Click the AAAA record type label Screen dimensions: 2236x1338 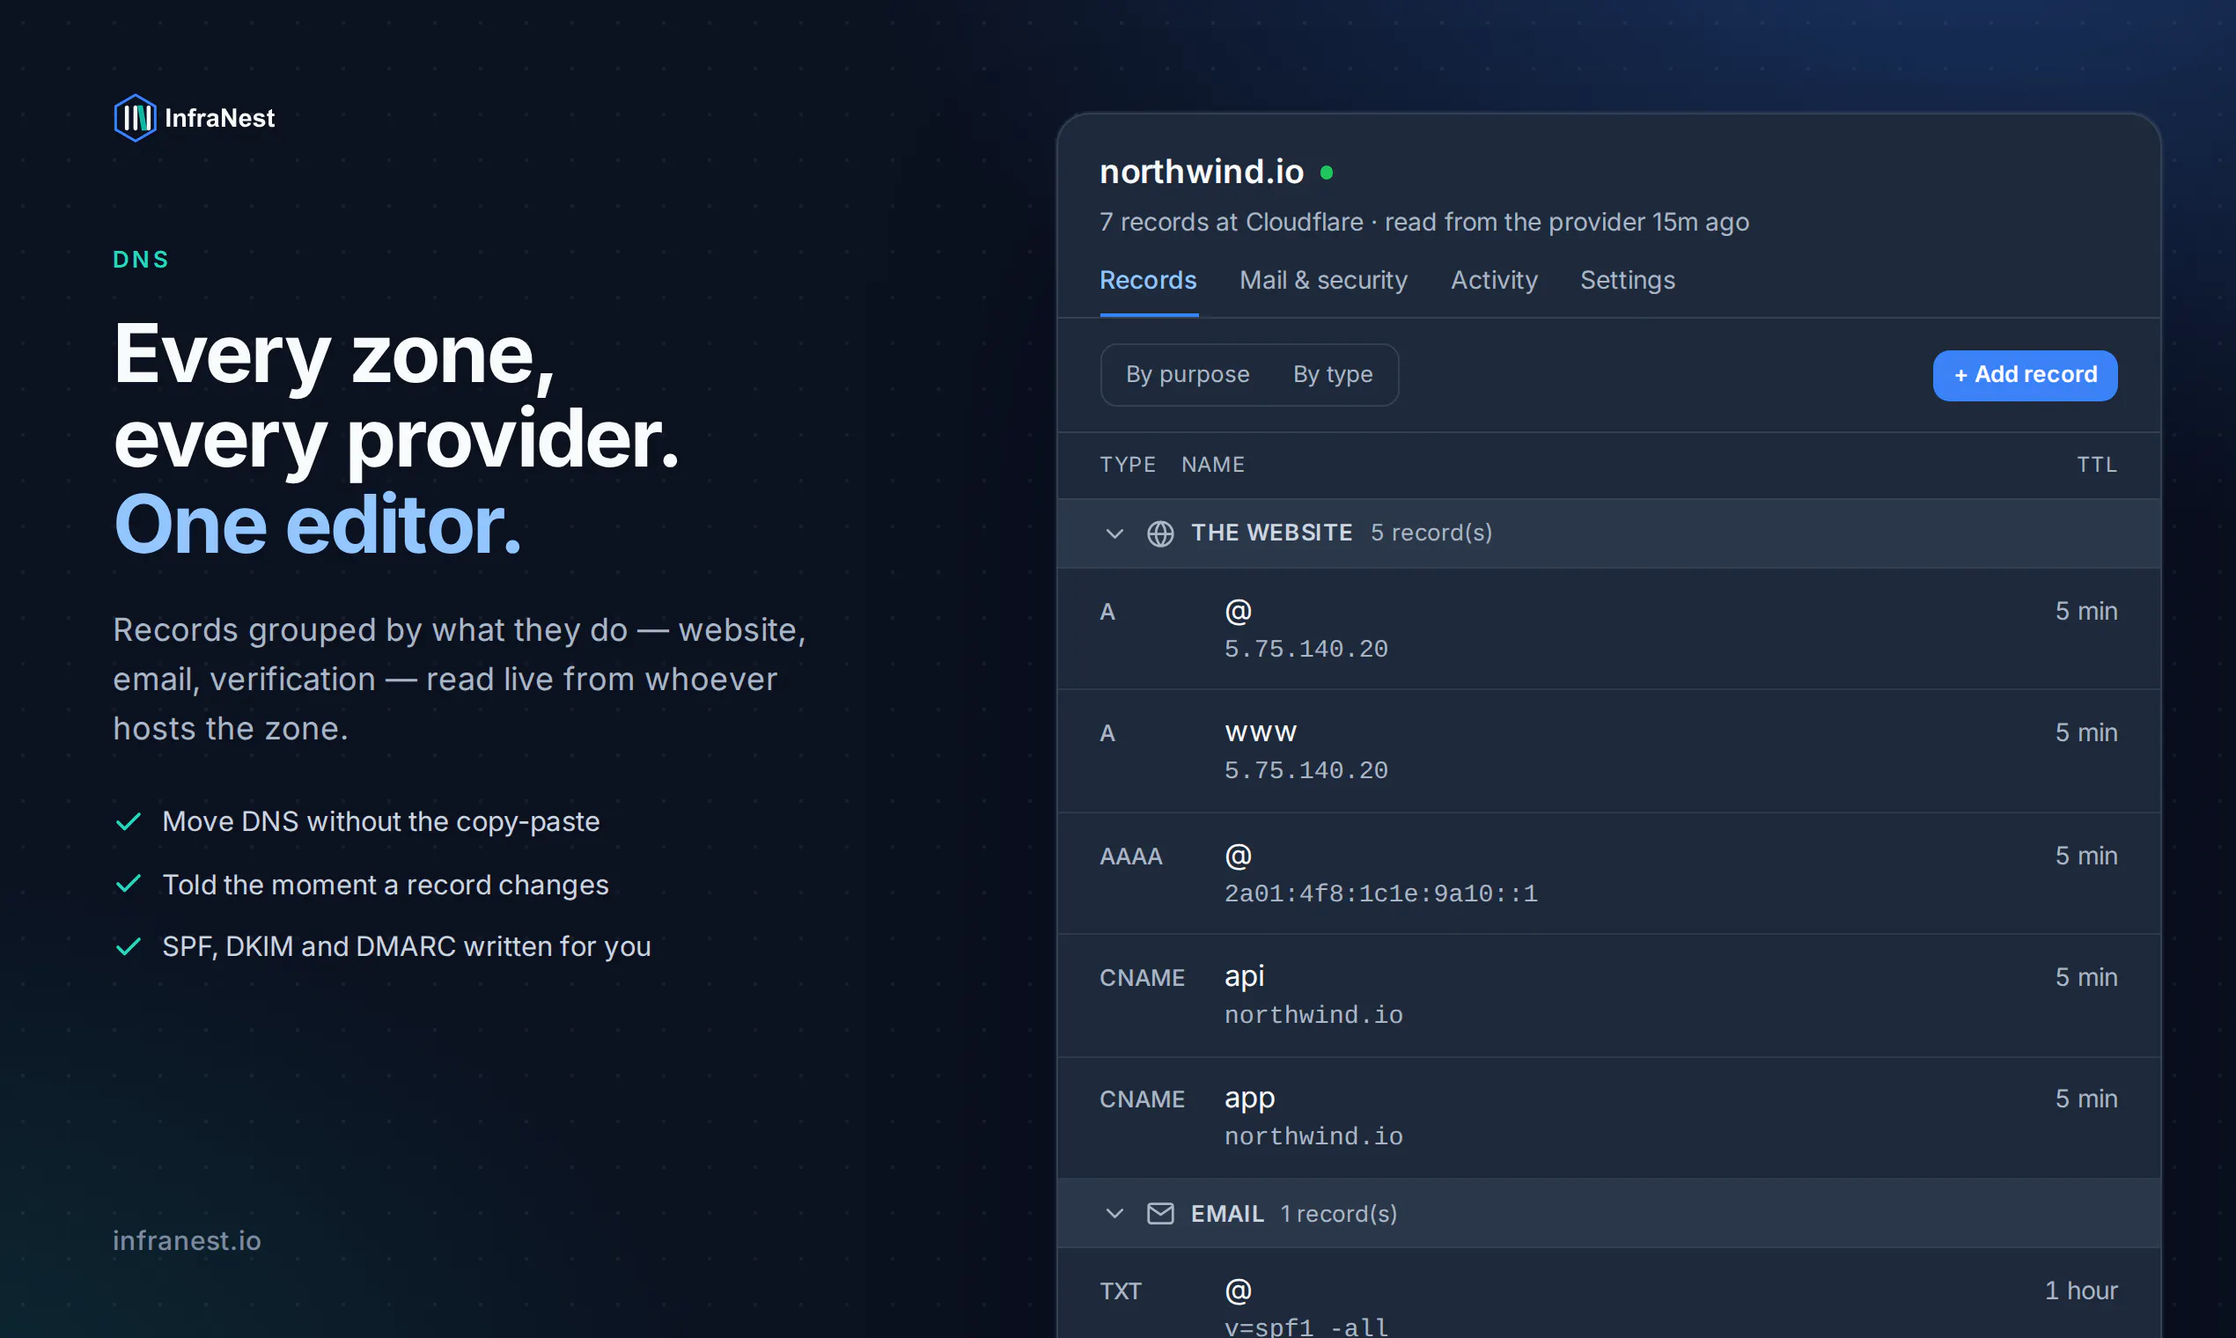click(x=1130, y=856)
